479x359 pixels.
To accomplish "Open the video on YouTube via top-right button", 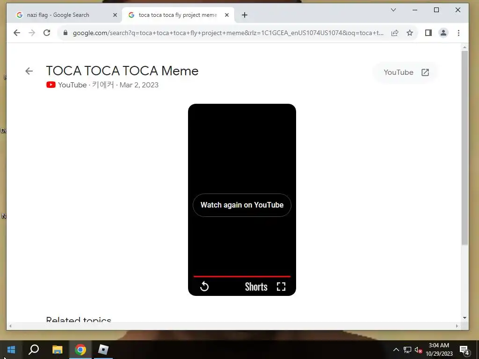I will click(x=406, y=72).
